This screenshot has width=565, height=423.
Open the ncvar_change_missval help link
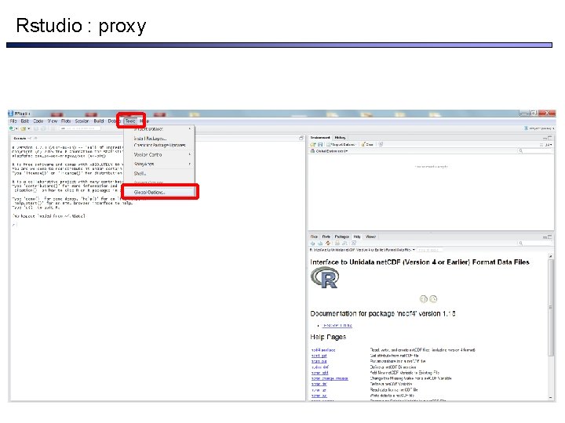[x=330, y=379]
